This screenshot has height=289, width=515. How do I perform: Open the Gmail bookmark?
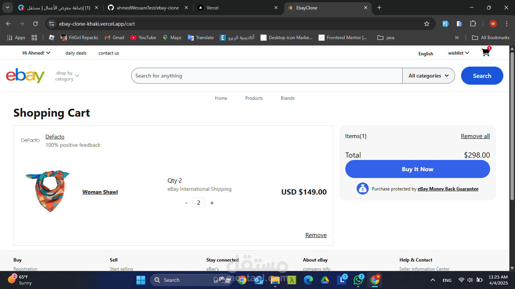click(x=115, y=38)
